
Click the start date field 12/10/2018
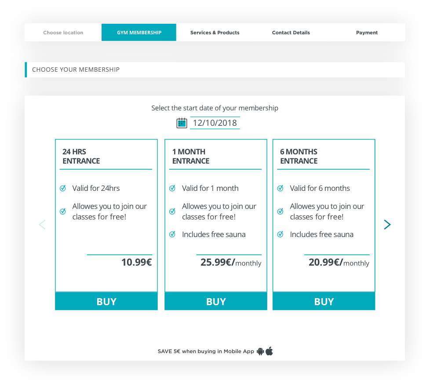tap(215, 123)
